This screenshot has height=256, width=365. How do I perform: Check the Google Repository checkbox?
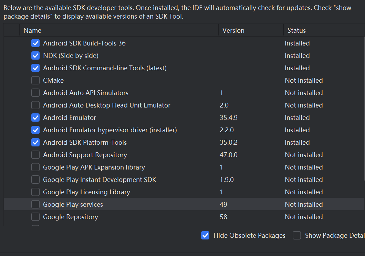point(35,217)
